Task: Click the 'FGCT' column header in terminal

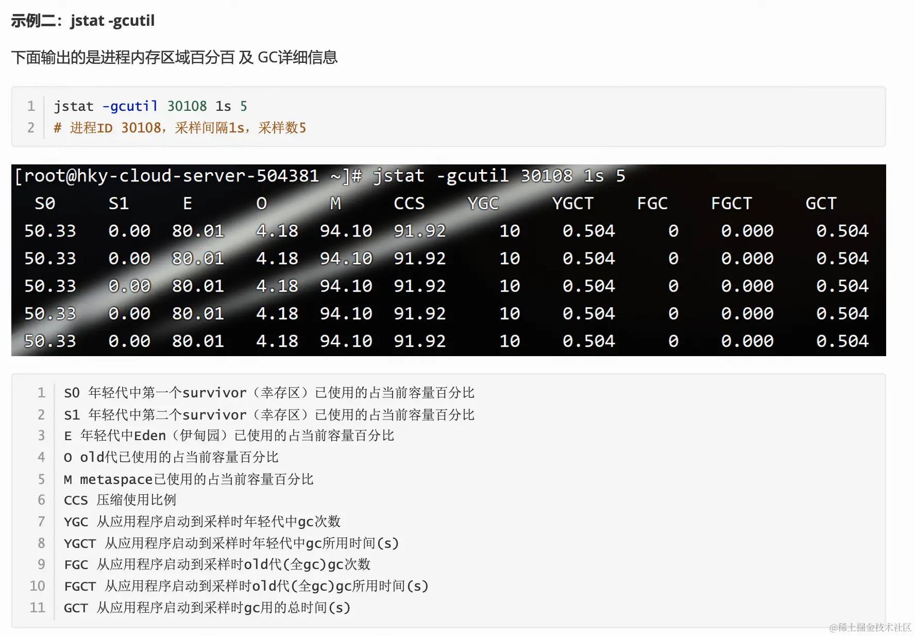Action: click(732, 204)
